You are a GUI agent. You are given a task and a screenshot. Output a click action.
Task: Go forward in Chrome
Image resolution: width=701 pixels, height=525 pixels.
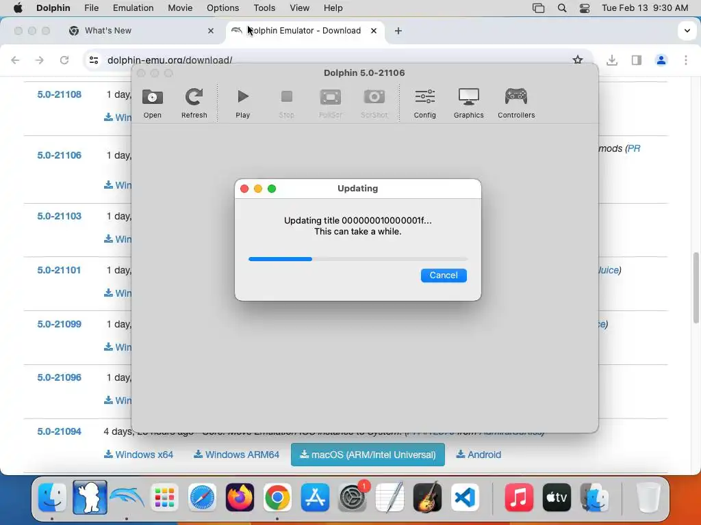tap(40, 60)
